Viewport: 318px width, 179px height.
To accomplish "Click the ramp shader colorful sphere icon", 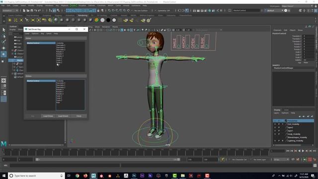I will pyautogui.click(x=96, y=20).
